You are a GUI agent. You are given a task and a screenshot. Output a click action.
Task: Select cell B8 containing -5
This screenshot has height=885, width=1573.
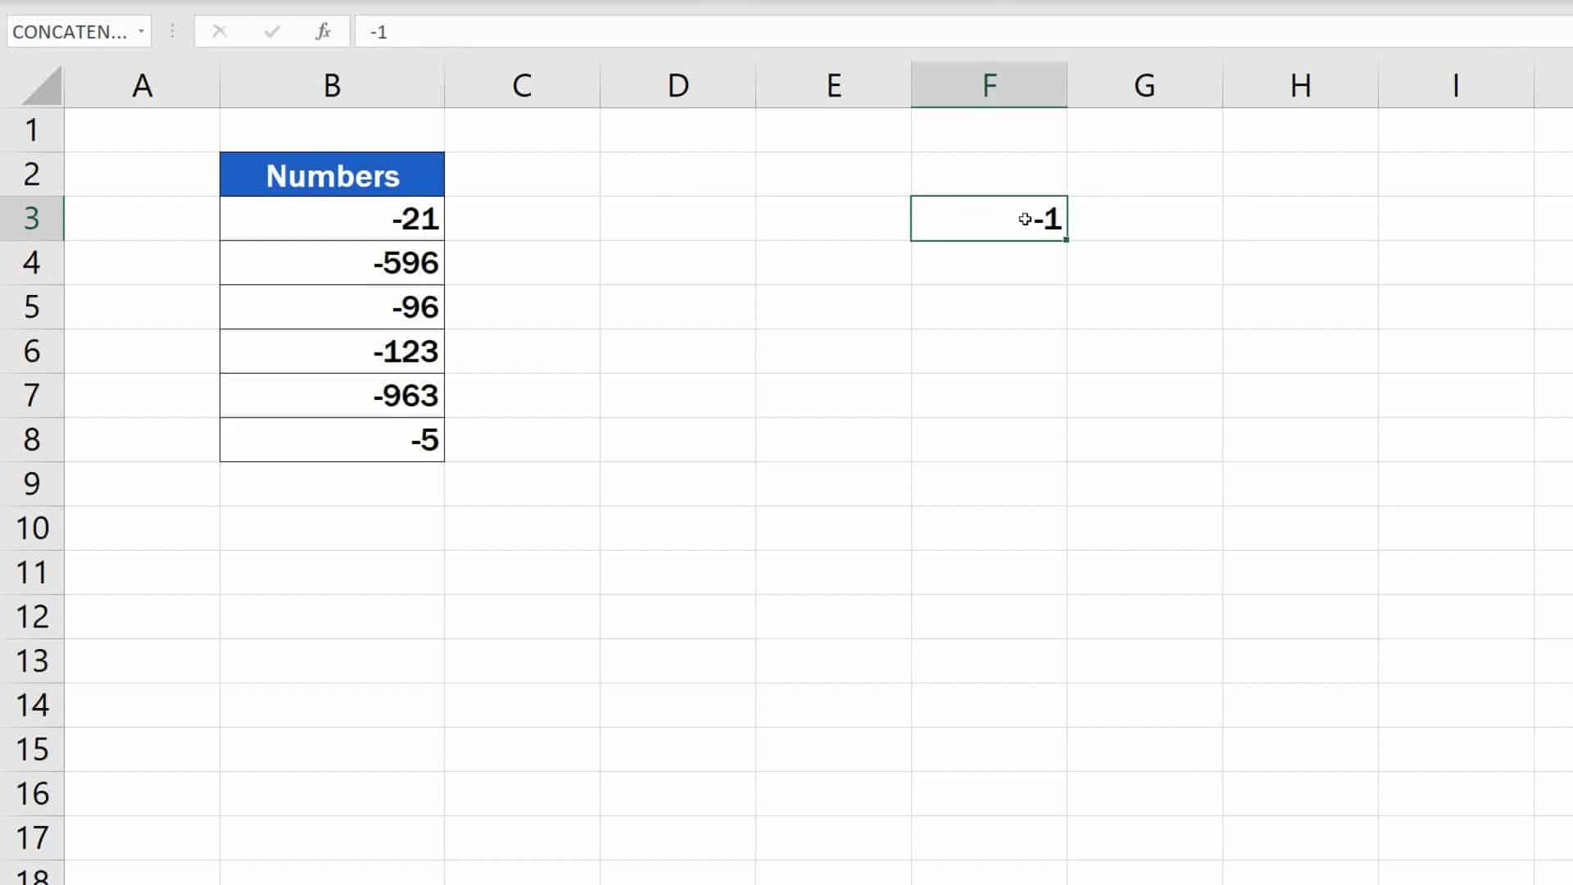pyautogui.click(x=331, y=439)
